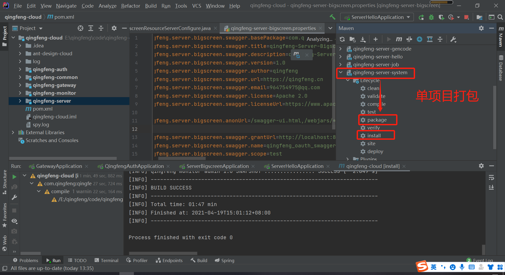The height and width of the screenshot is (275, 505).
Task: Collapse all in Project panel
Action: click(x=101, y=28)
